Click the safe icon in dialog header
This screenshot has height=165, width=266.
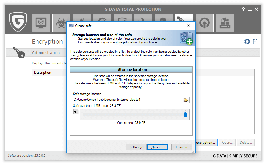[186, 38]
